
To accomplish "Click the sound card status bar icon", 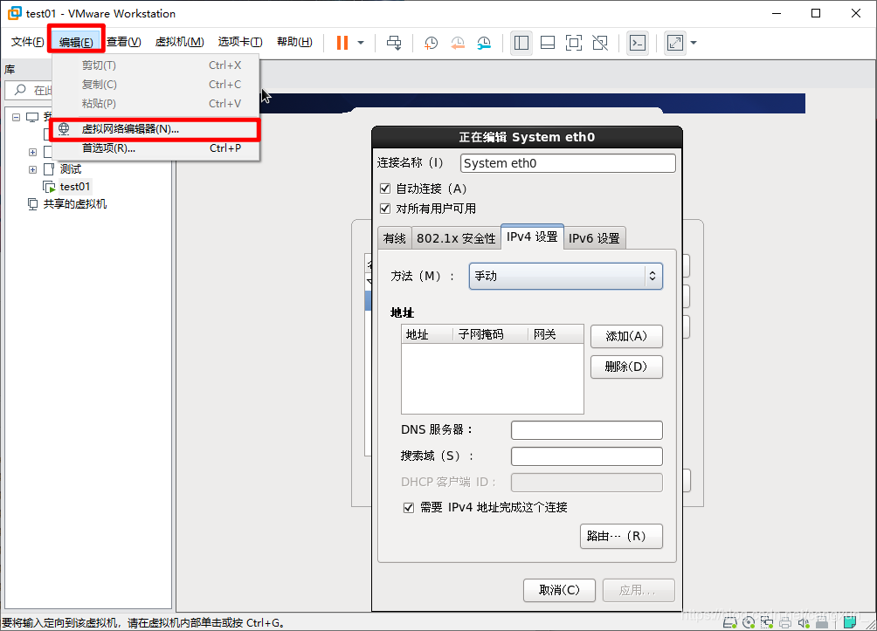I will (x=804, y=622).
